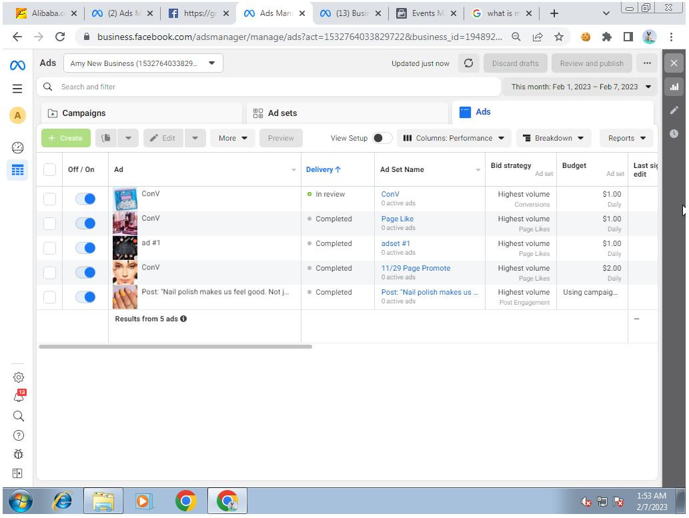Open the Columns: Performance dropdown
The height and width of the screenshot is (518, 689).
coord(454,138)
